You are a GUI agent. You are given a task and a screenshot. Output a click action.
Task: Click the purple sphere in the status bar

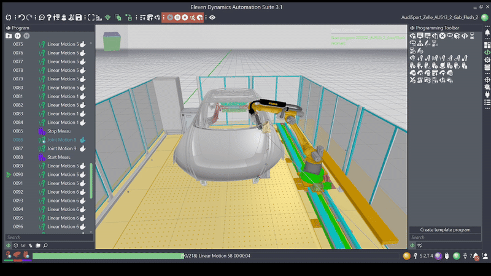tap(438, 256)
